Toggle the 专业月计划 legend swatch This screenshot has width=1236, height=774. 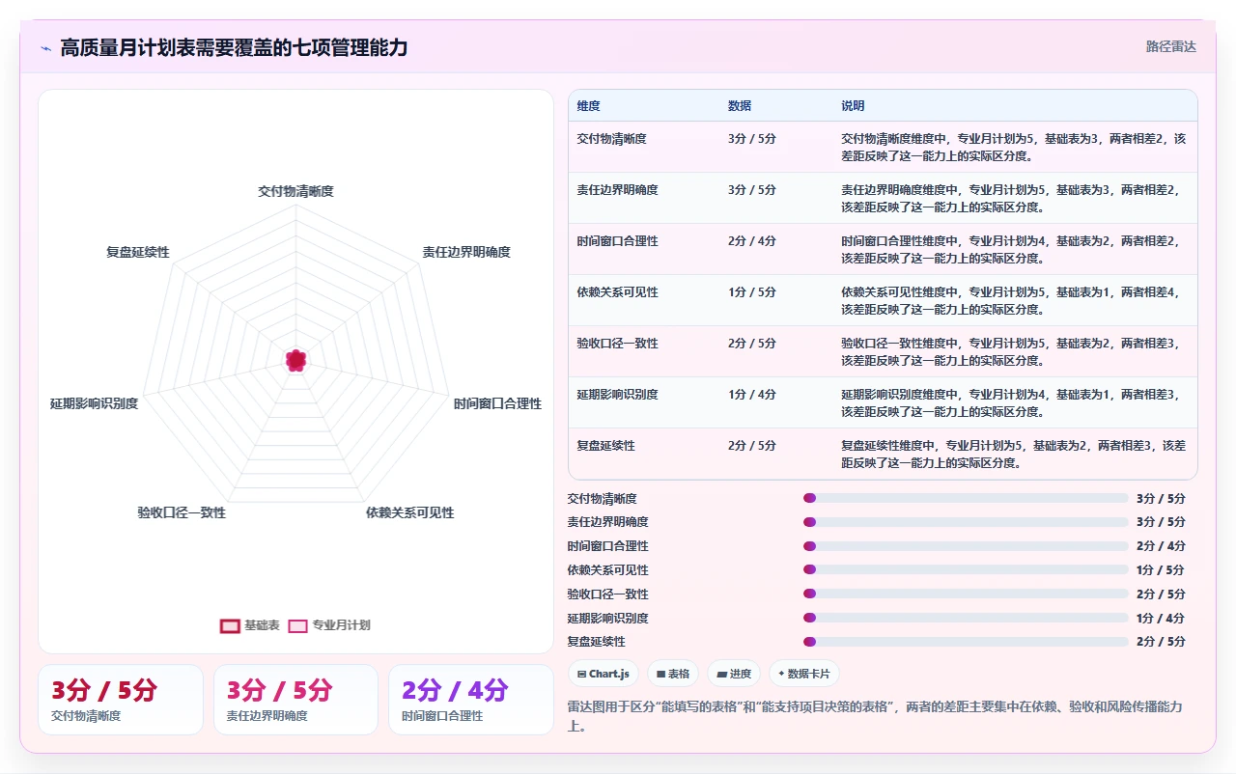pyautogui.click(x=298, y=625)
